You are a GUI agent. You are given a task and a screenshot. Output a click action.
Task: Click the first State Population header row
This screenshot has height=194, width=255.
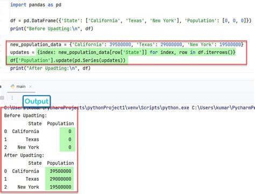51,123
